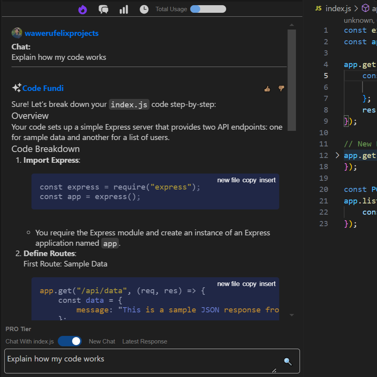Expand the folded code at line 12

tap(337, 155)
